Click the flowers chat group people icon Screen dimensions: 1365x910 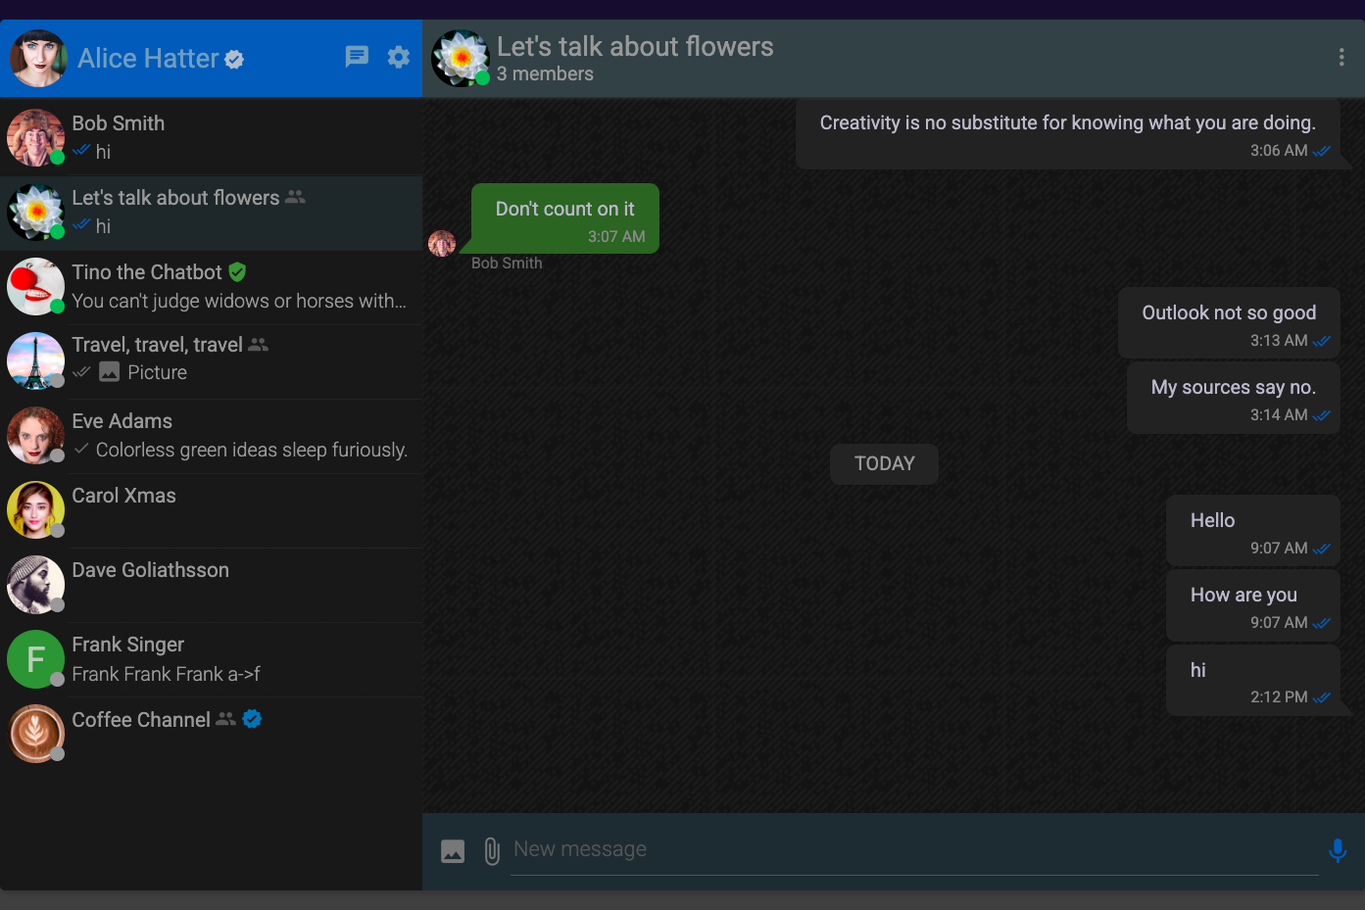pos(295,197)
